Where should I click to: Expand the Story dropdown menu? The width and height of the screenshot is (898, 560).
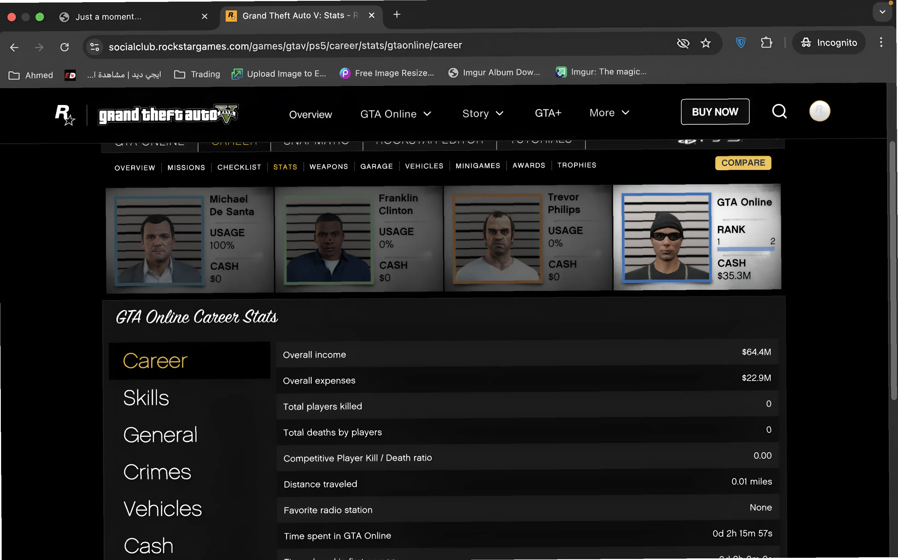tap(482, 113)
